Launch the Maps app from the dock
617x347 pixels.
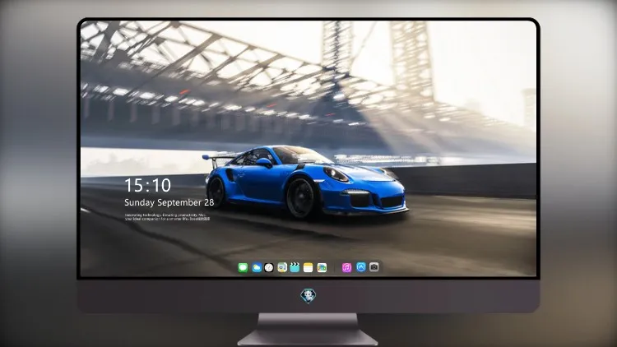tap(282, 268)
